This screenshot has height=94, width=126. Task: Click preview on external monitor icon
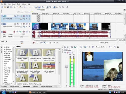pos(85,47)
